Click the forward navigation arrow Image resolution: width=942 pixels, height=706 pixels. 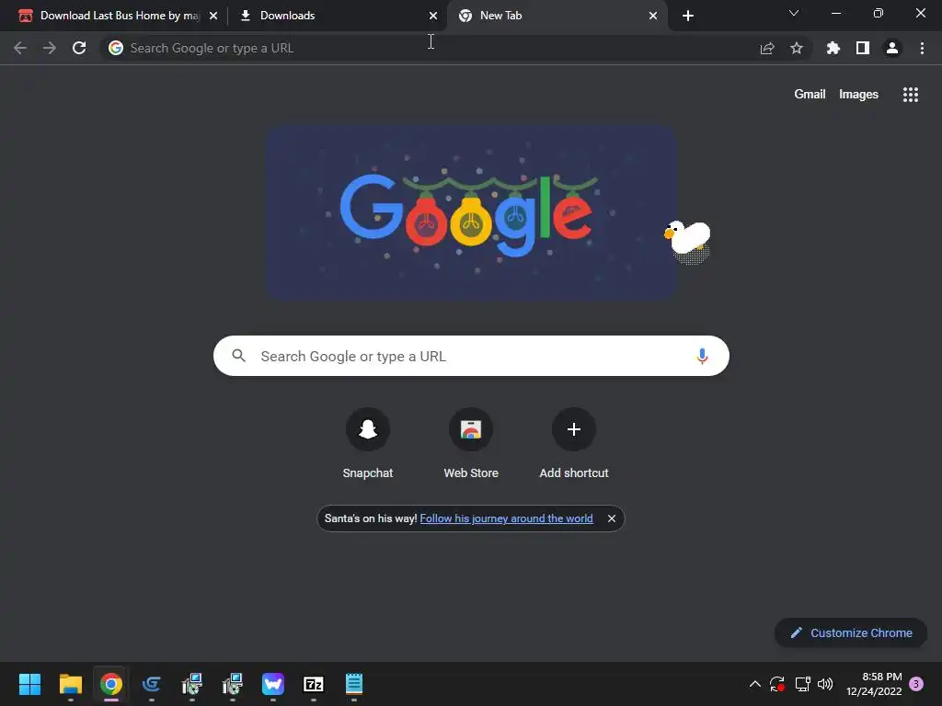pyautogui.click(x=50, y=48)
